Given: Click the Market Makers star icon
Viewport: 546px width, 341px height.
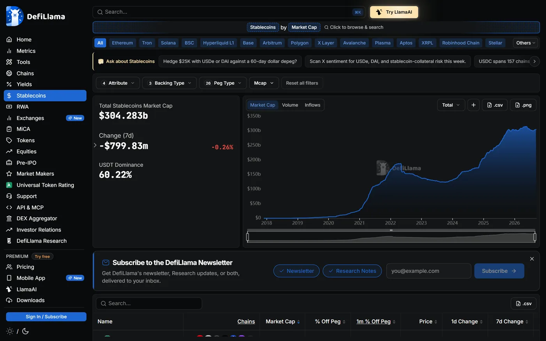Looking at the screenshot, I should [x=9, y=174].
